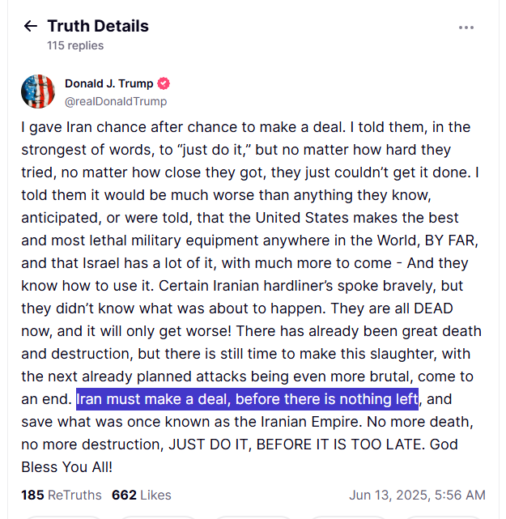Click the words "BY FAR" in the post
Screen dimensions: 506x519
[452, 240]
